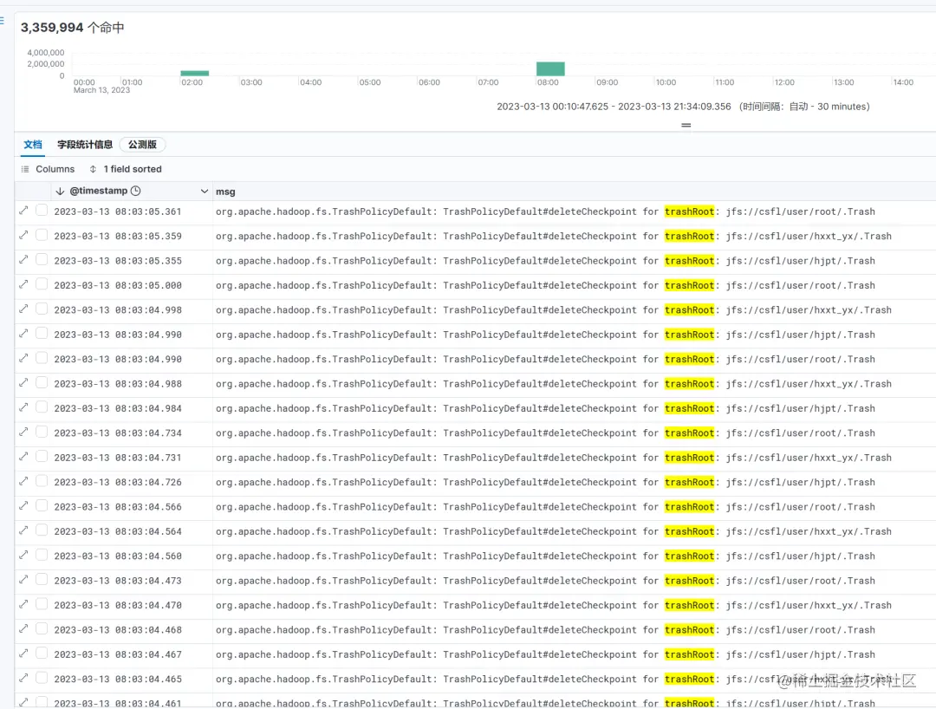
Task: Select checkbox for row 08:03:05.359
Action: [x=42, y=235]
